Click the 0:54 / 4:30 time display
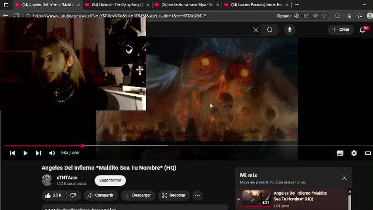The height and width of the screenshot is (210, 373). 70,153
